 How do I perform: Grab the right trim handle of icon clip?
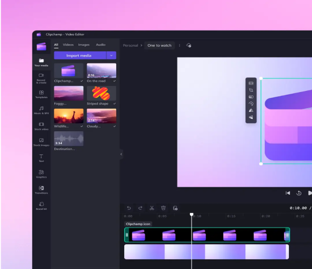pos(287,235)
